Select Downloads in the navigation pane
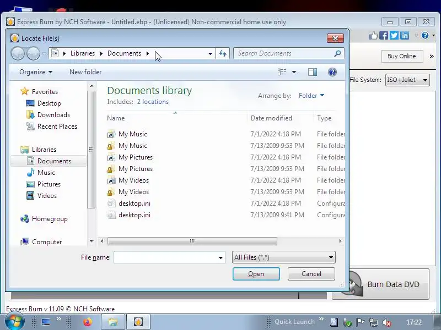The height and width of the screenshot is (330, 441). [48, 115]
